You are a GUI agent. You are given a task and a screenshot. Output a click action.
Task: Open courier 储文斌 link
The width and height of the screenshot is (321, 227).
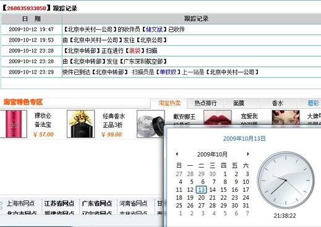154,30
